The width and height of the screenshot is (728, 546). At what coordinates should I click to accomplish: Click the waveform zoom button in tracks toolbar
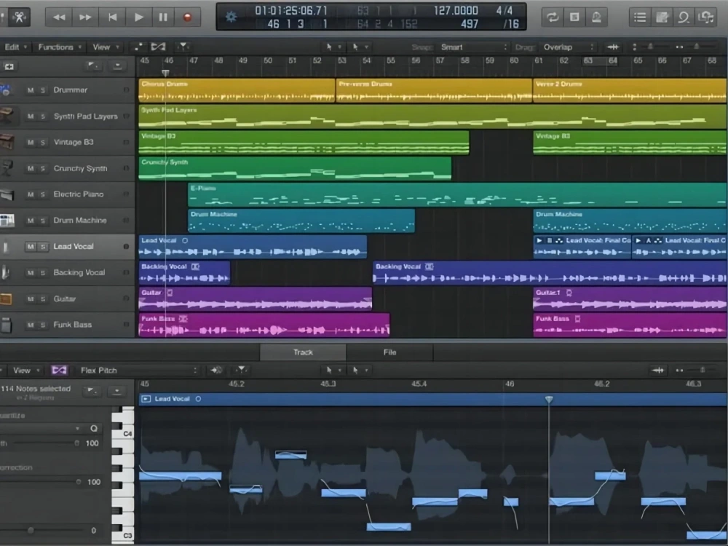[612, 47]
